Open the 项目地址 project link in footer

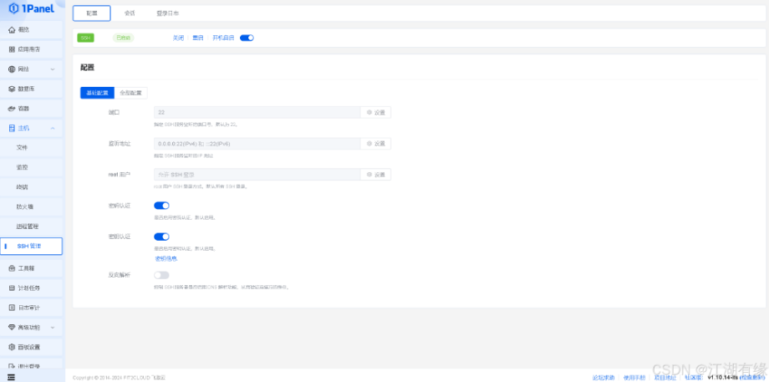pyautogui.click(x=665, y=378)
